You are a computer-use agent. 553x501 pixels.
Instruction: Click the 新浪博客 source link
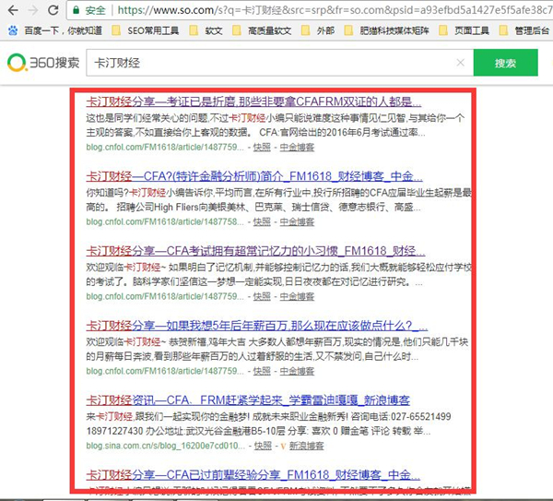coord(307,446)
